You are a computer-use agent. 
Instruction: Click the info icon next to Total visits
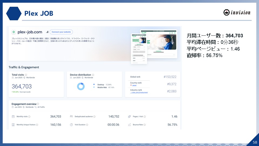26,75
